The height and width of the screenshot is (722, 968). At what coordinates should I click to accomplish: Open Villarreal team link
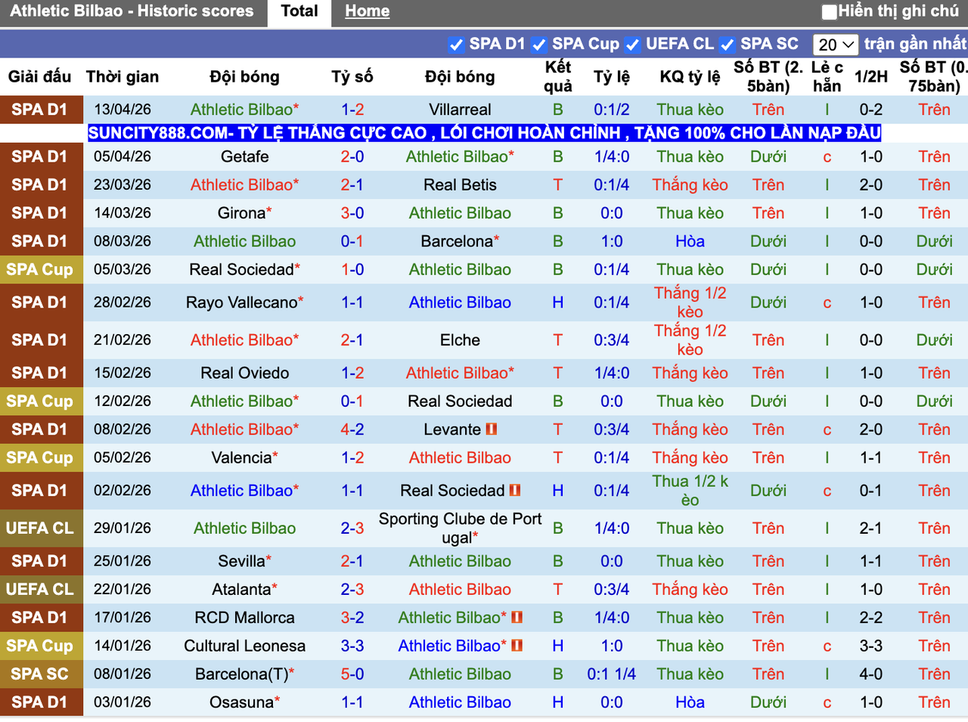(460, 110)
